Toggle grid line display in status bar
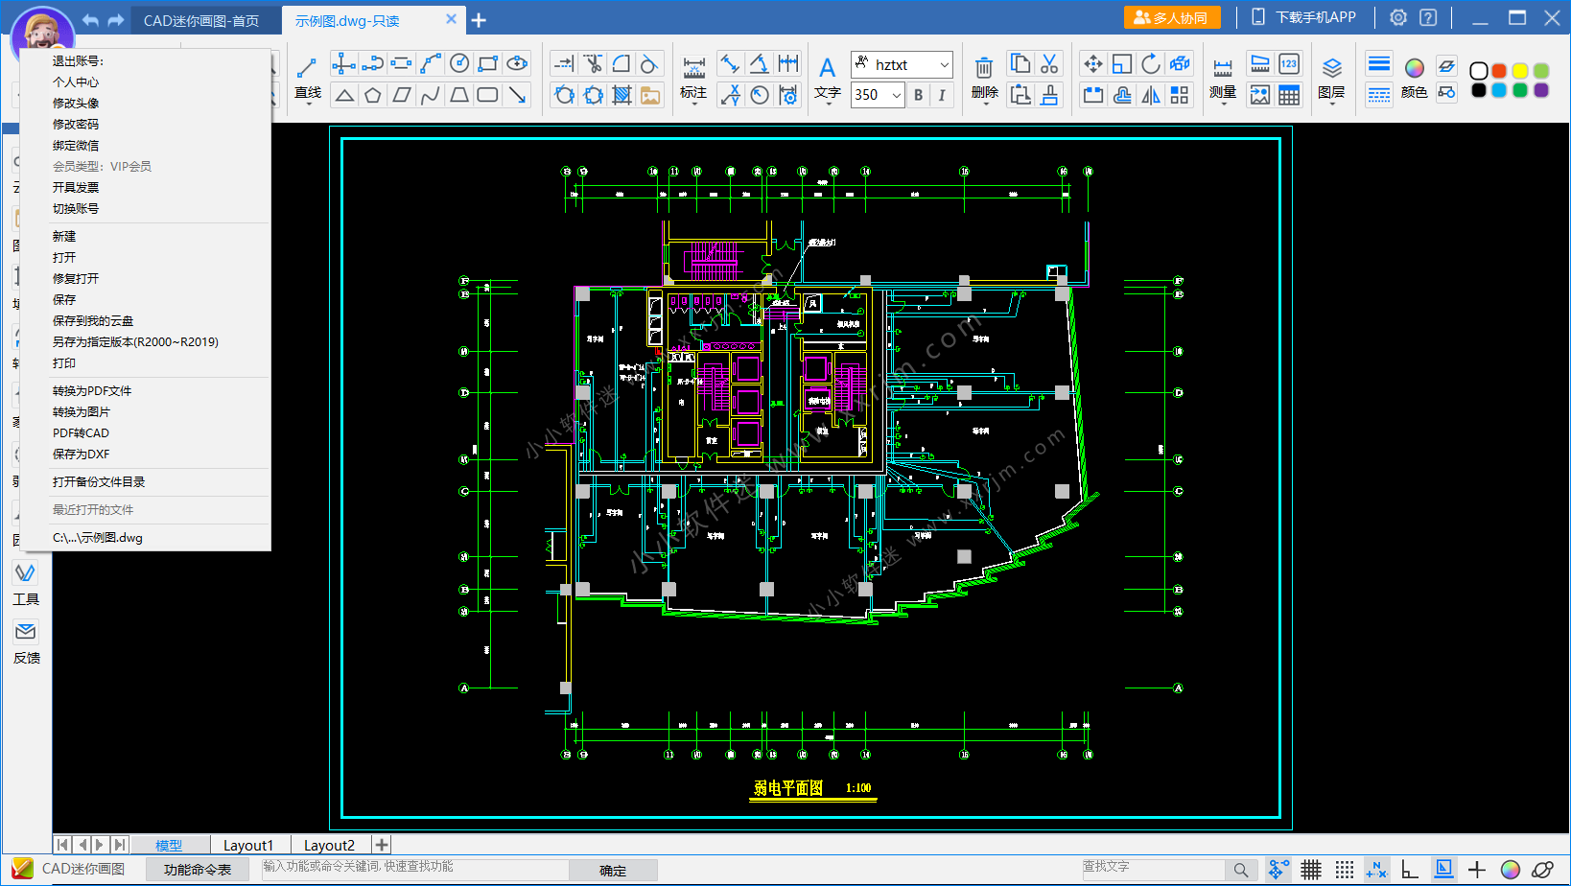The image size is (1571, 886). [1311, 870]
